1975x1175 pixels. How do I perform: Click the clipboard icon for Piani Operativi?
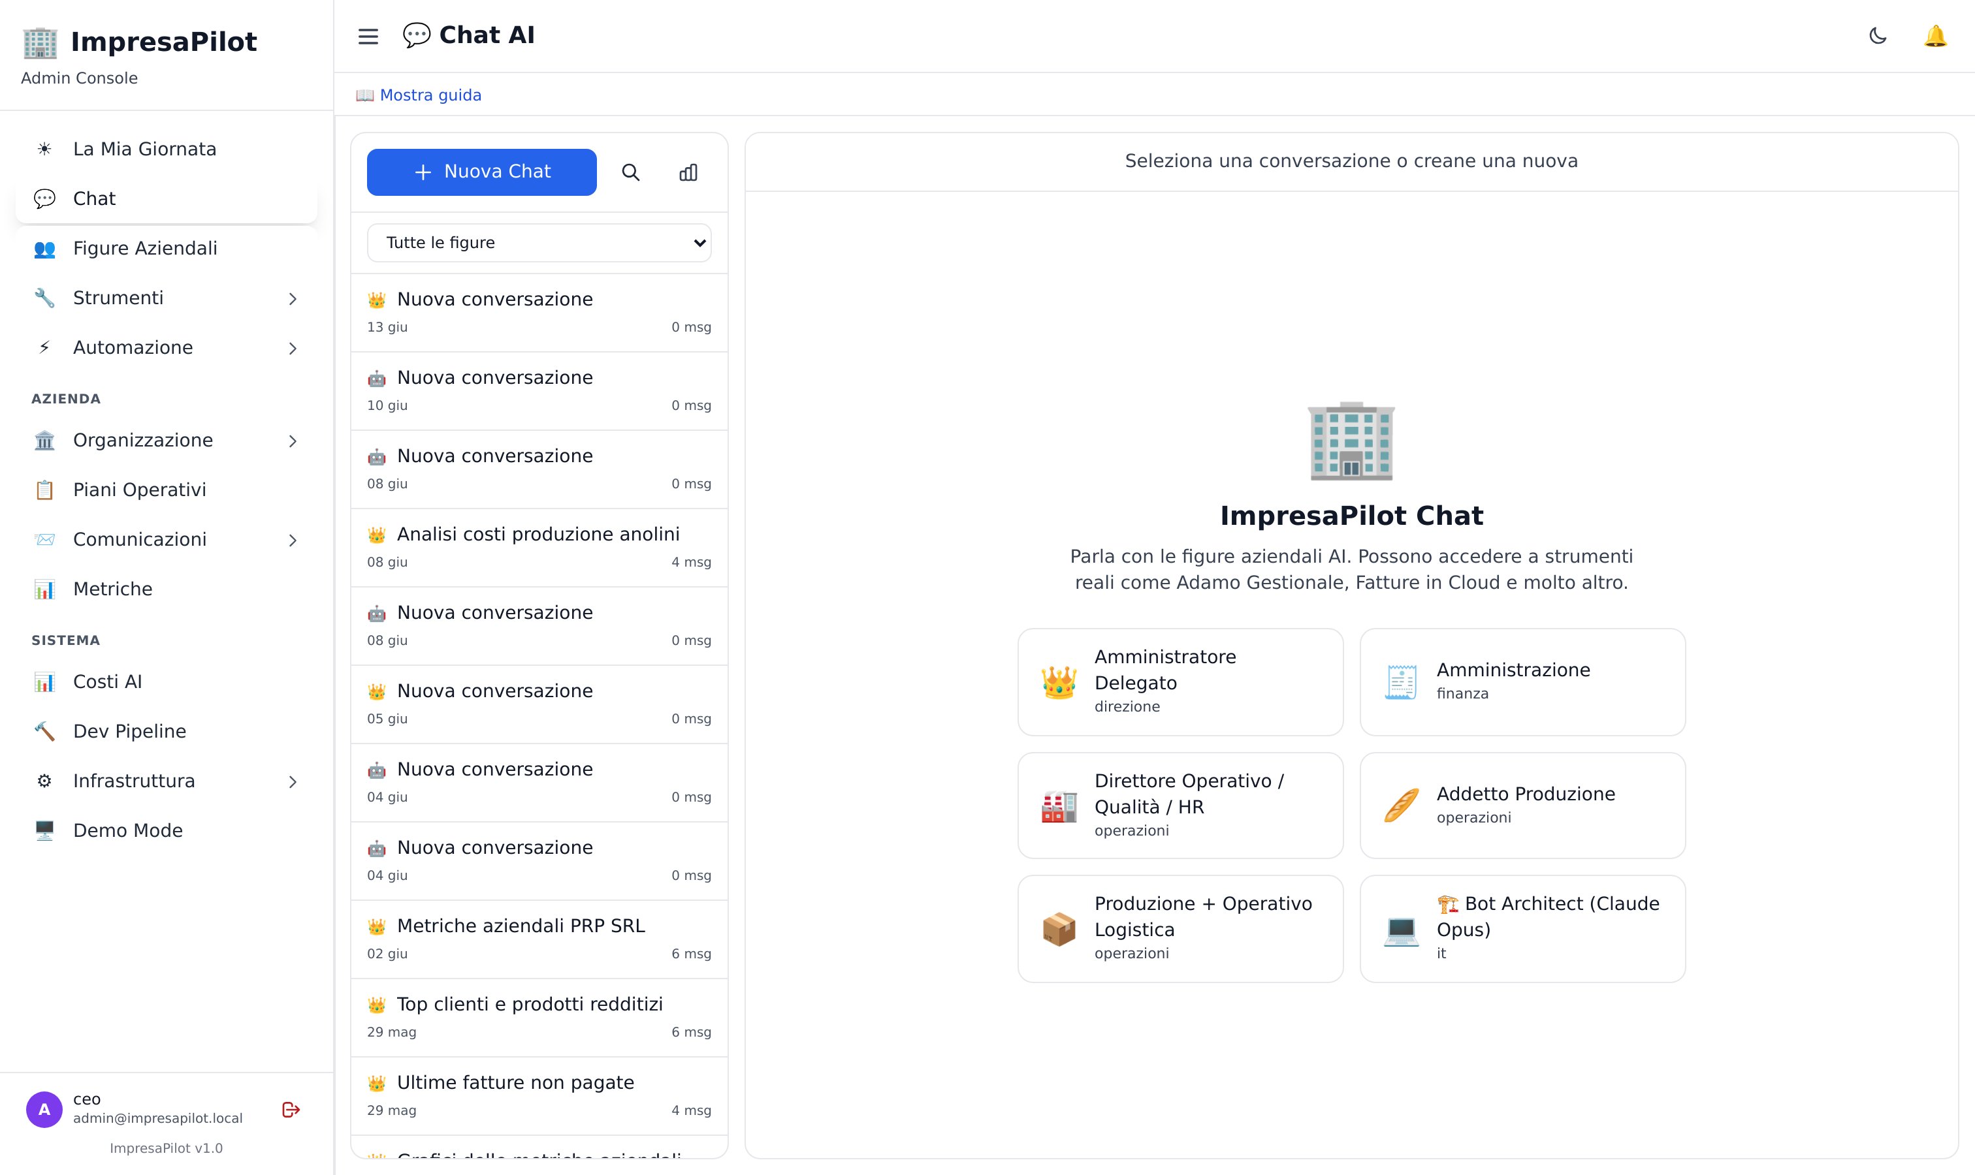pyautogui.click(x=44, y=490)
